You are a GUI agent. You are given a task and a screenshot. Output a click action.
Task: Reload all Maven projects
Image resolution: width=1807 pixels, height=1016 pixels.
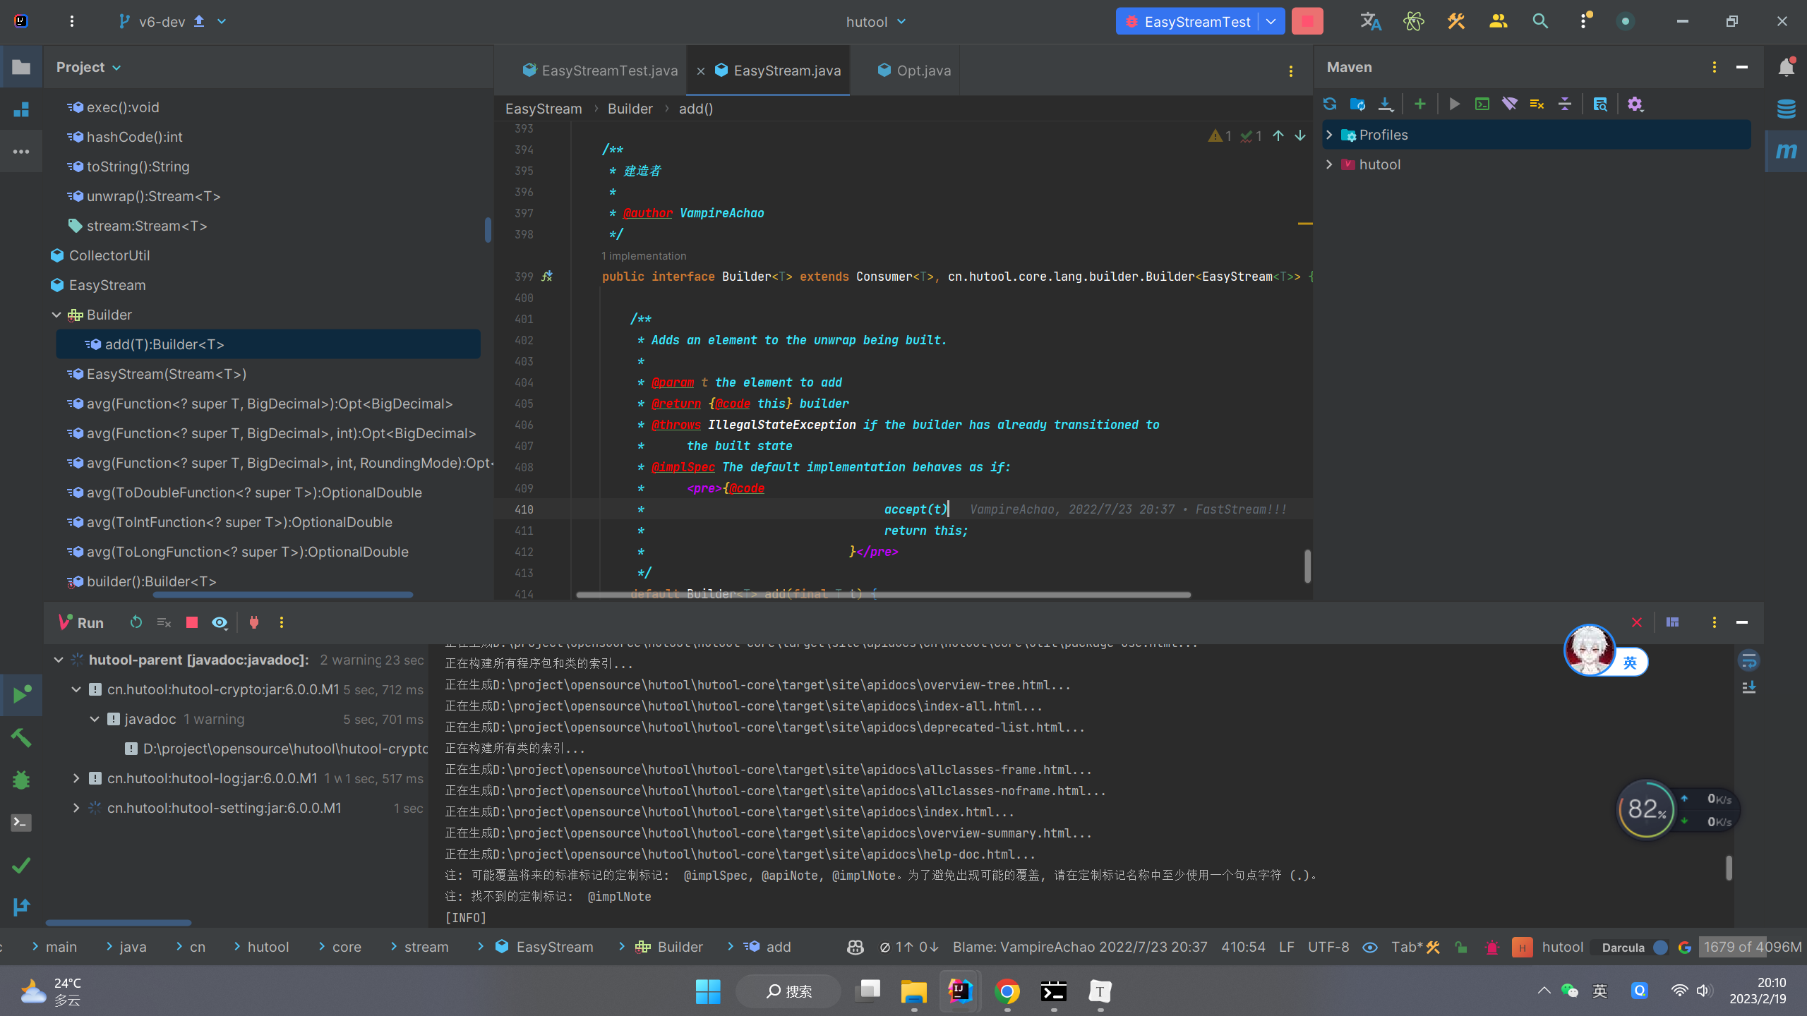point(1330,104)
